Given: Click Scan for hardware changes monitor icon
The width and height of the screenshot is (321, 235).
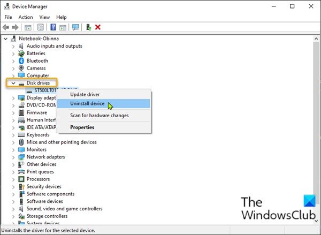Looking at the screenshot, I should (75, 27).
